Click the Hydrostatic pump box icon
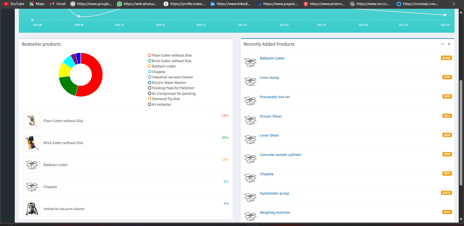Image resolution: width=464 pixels, height=226 pixels. (250, 197)
